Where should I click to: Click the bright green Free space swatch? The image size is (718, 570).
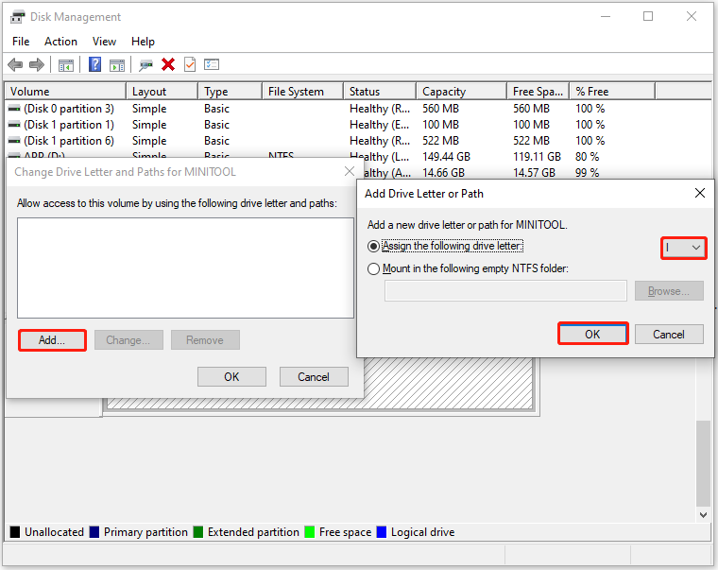click(310, 532)
